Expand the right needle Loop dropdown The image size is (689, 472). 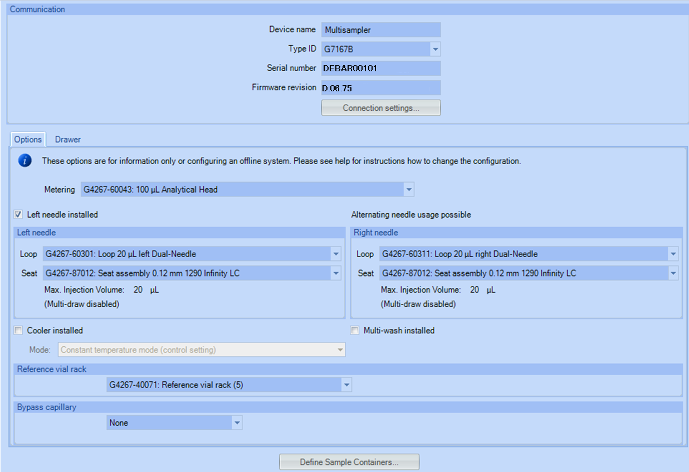[x=673, y=254]
